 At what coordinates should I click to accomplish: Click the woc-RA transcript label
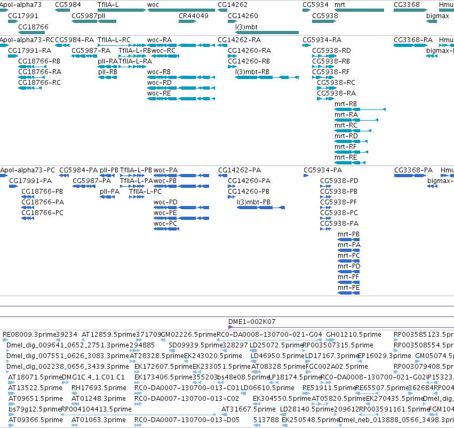160,39
